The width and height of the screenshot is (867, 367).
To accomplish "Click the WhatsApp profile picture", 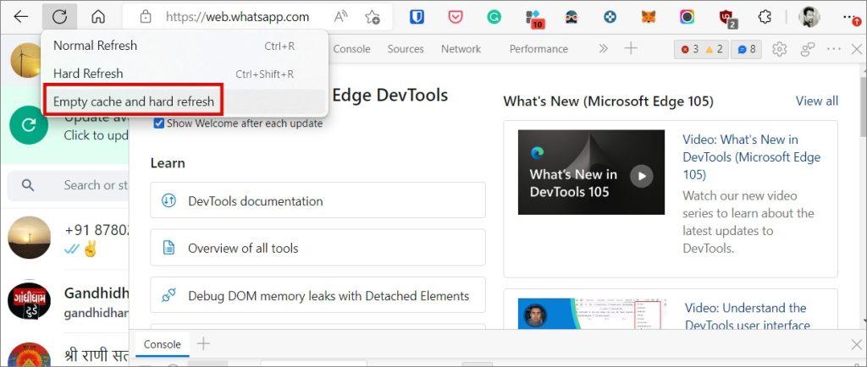I will click(25, 60).
